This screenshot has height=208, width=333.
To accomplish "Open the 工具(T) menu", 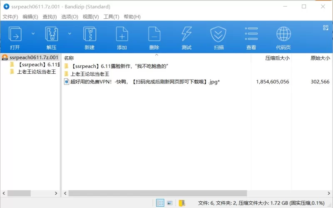I will [111, 17].
